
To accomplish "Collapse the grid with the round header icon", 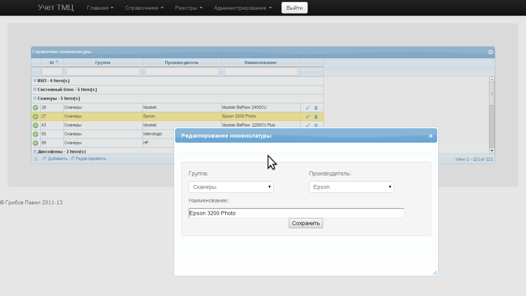I will (x=490, y=52).
